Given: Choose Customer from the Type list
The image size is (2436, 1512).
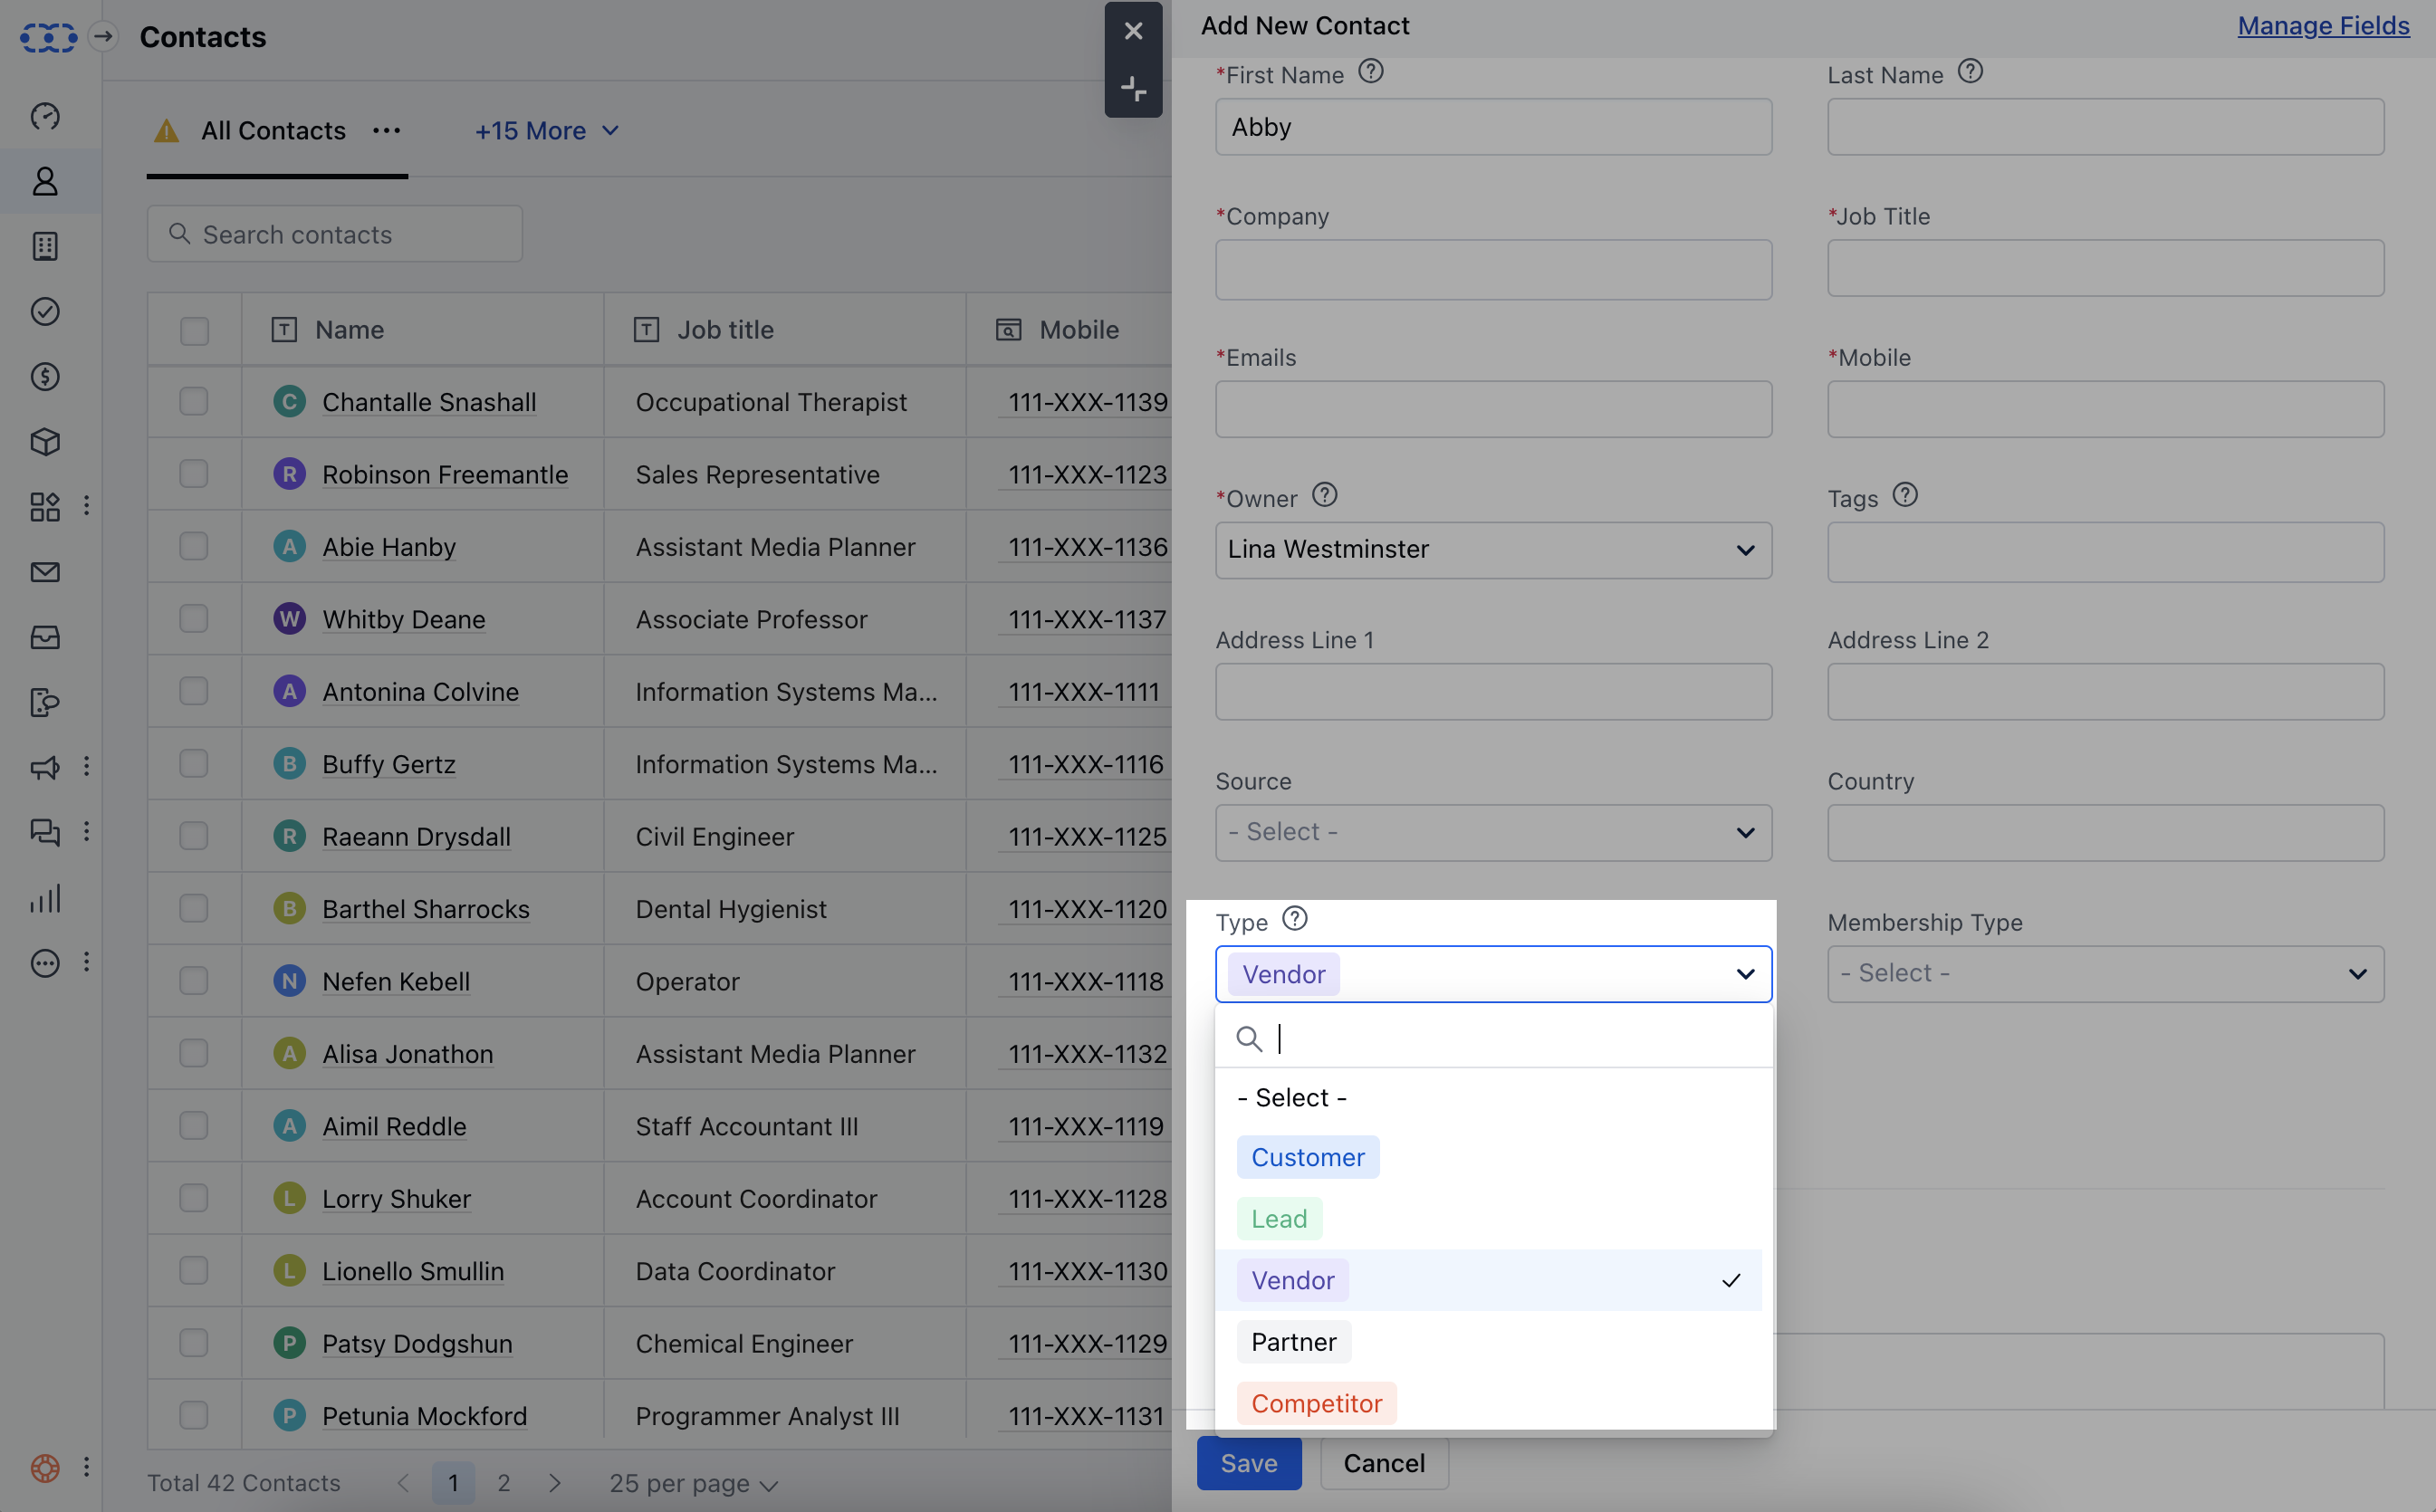Looking at the screenshot, I should (x=1307, y=1157).
